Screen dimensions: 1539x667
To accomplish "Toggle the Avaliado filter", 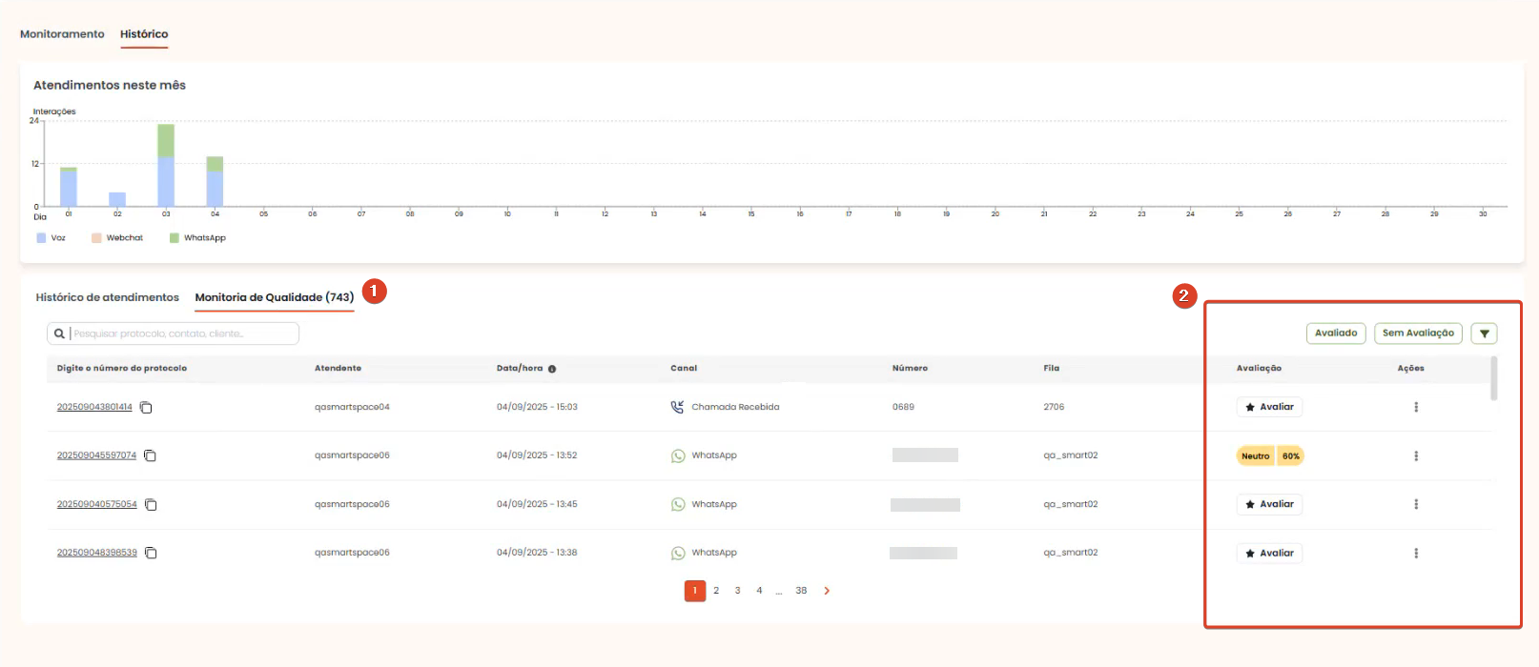I will pos(1335,333).
